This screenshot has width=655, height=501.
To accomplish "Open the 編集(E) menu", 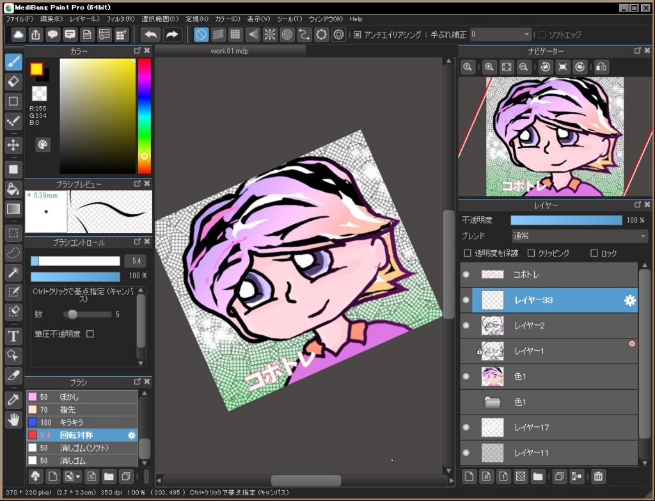I will coord(51,19).
